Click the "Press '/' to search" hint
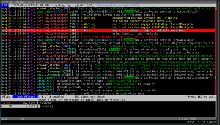 pyautogui.click(x=201, y=122)
